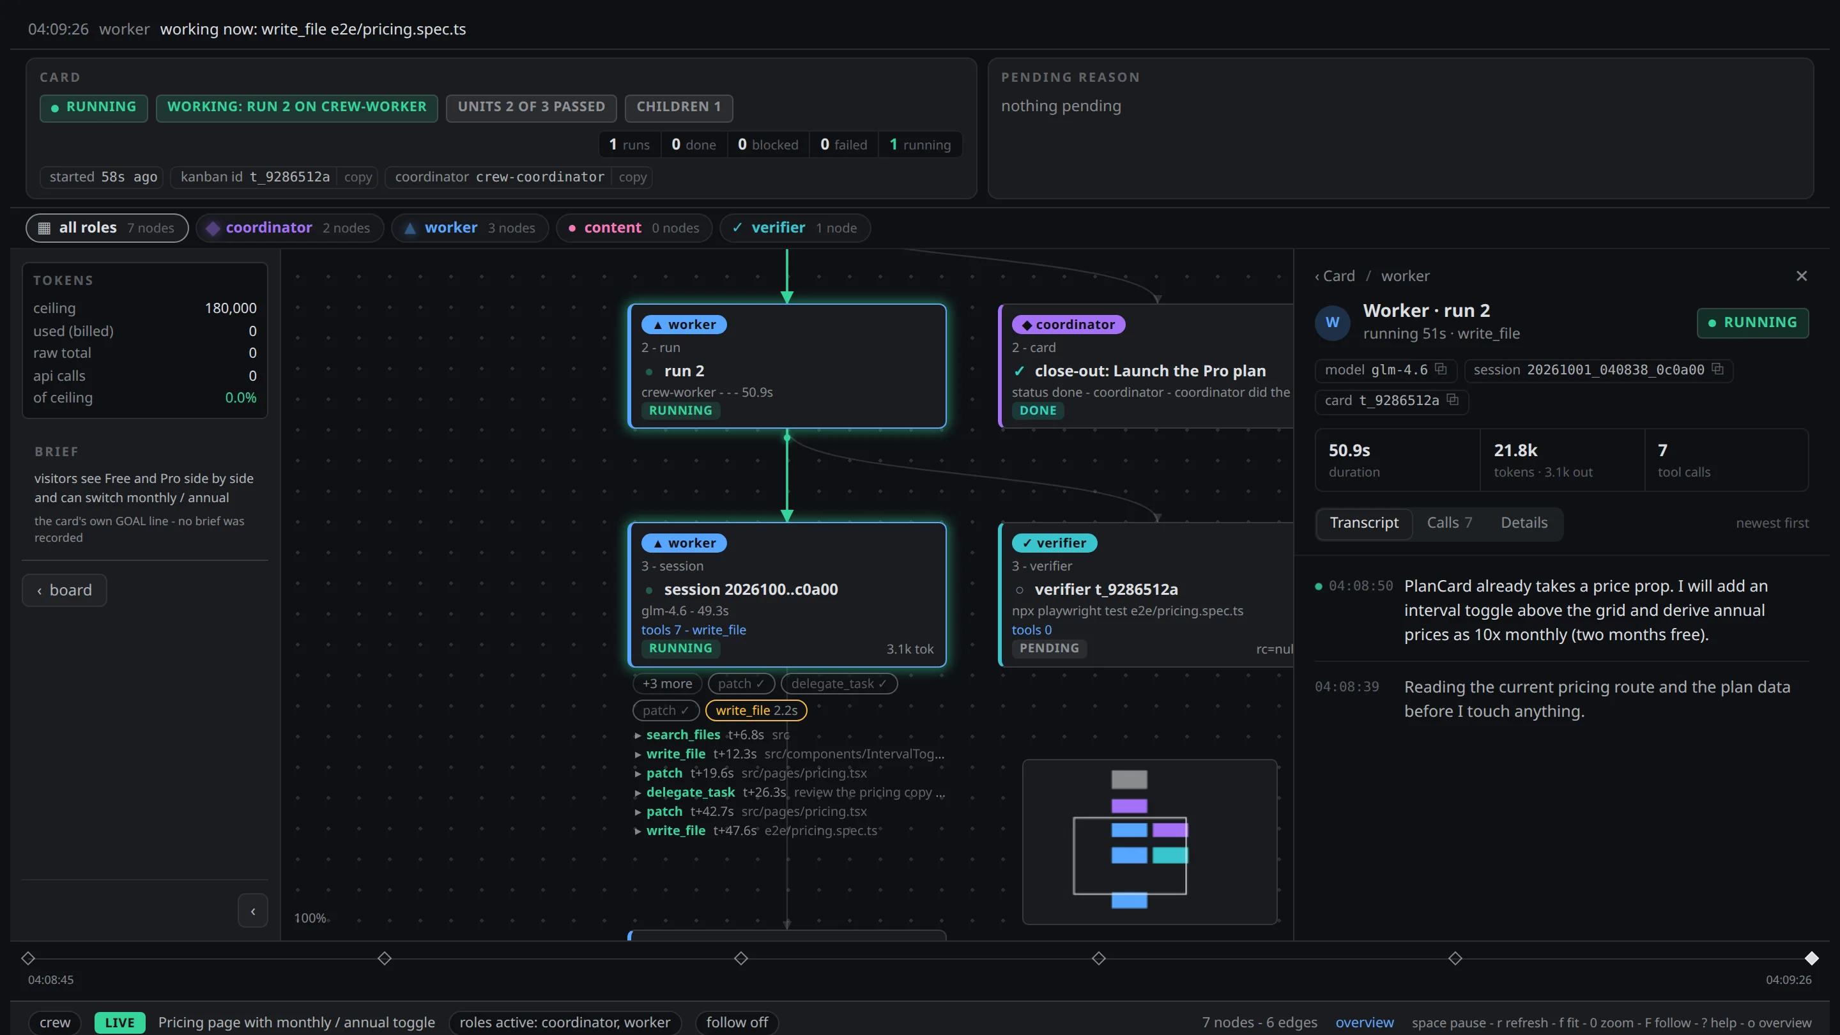
Task: Show the +3 more tool chips
Action: tap(667, 684)
